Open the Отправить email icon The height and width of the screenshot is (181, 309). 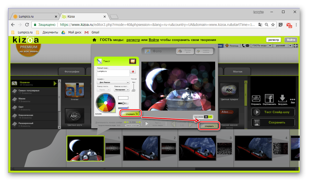tap(256, 99)
